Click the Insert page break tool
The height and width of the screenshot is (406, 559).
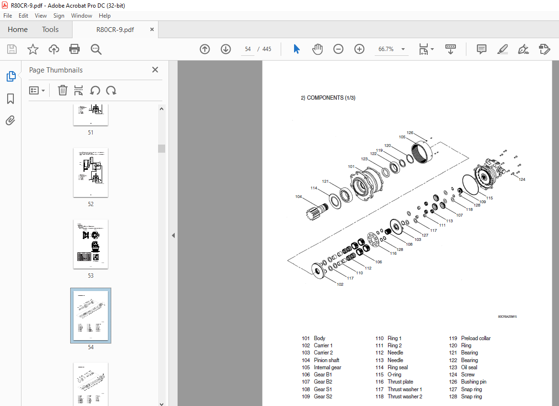point(78,91)
